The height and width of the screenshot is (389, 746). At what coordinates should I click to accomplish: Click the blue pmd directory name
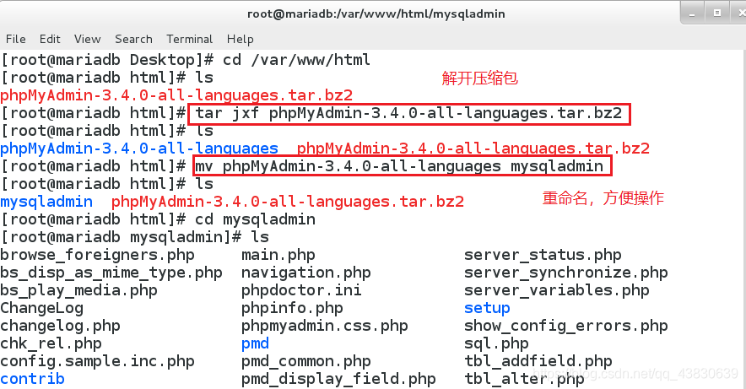pos(255,343)
